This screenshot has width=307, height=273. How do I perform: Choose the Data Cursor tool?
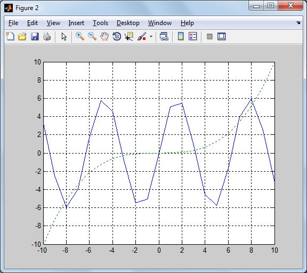click(129, 36)
